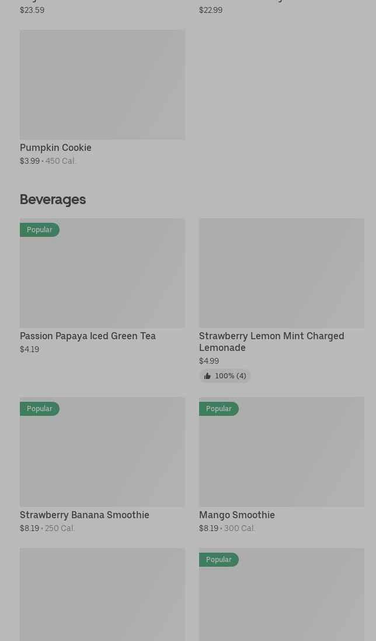Open Strawberry Lemon Mint Charged Lemonade photo
The image size is (376, 641).
pos(281,273)
